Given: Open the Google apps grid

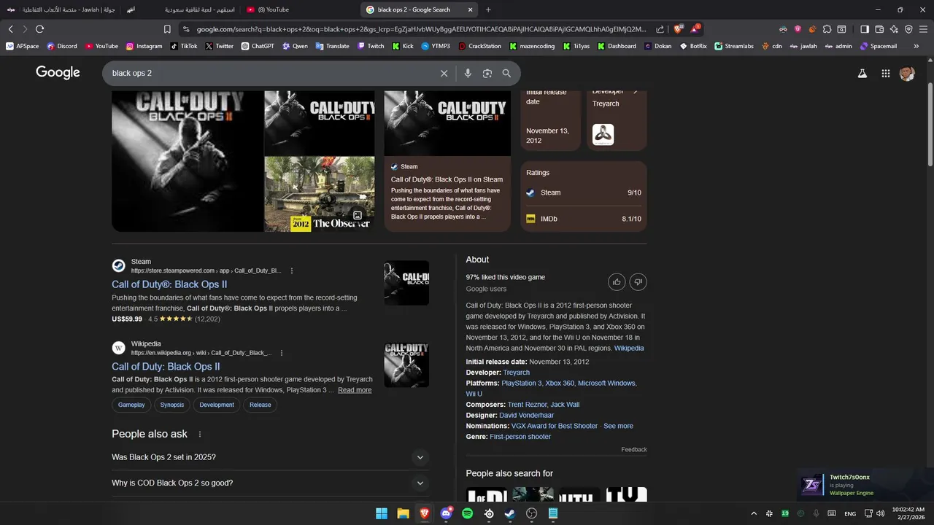Looking at the screenshot, I should point(885,74).
